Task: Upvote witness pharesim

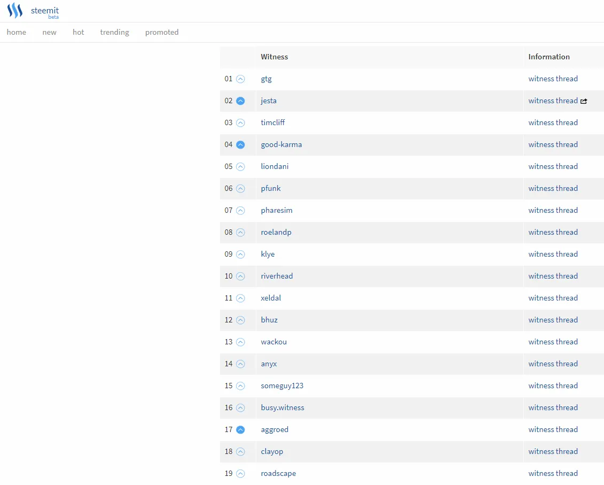Action: pyautogui.click(x=240, y=211)
